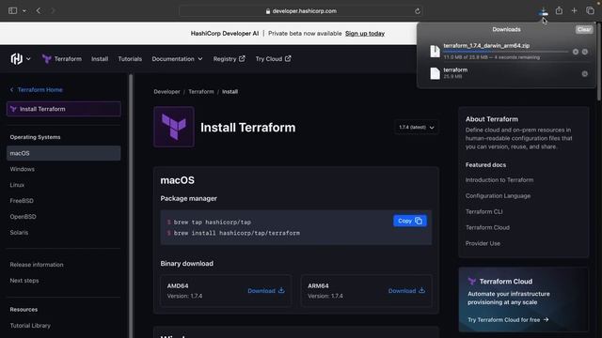Click the brew tap hashicorp/tap command text
Viewport: 602px width, 338px height.
click(x=213, y=223)
